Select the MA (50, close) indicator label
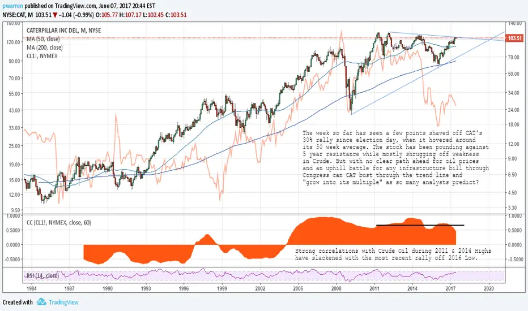Screen dimensions: 528x311 click(43, 39)
